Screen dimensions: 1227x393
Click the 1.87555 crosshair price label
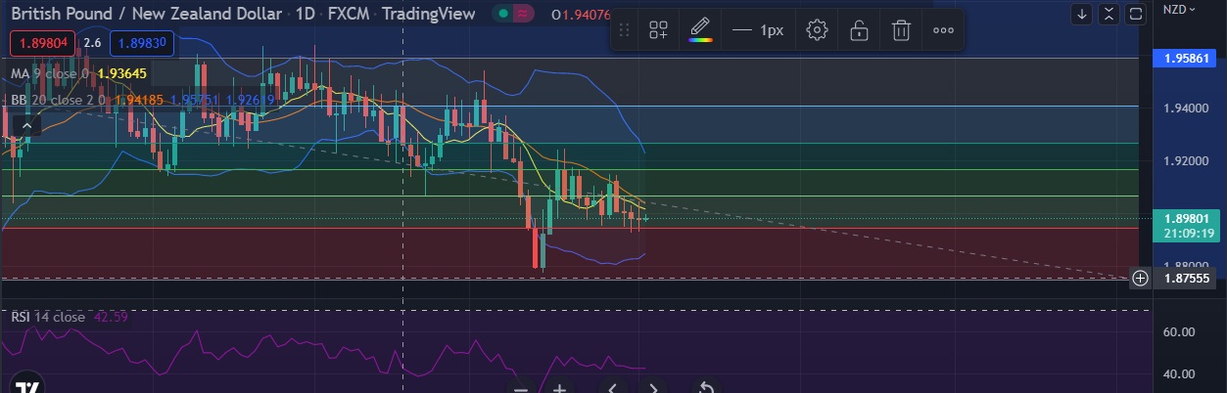coord(1186,278)
